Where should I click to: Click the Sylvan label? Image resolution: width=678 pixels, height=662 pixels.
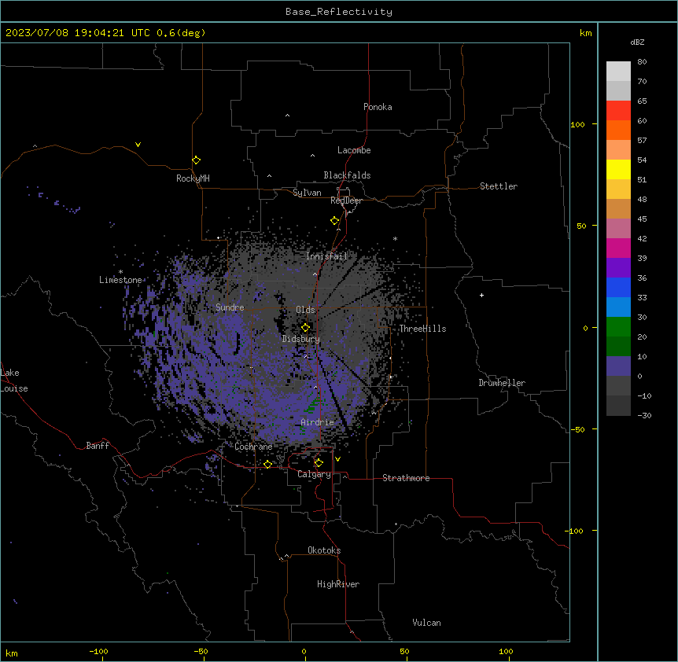(307, 193)
